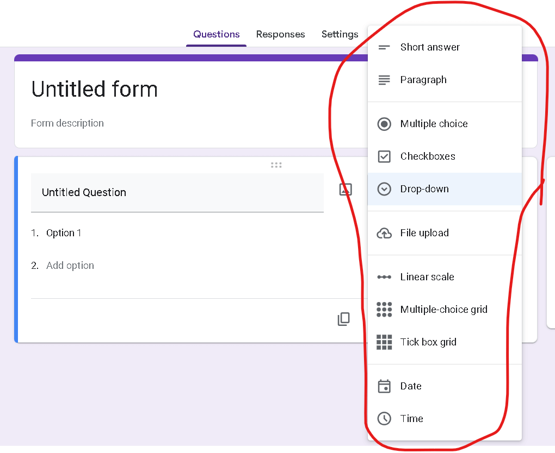Grab the question drag handle dots
Image resolution: width=555 pixels, height=453 pixels.
pos(276,165)
